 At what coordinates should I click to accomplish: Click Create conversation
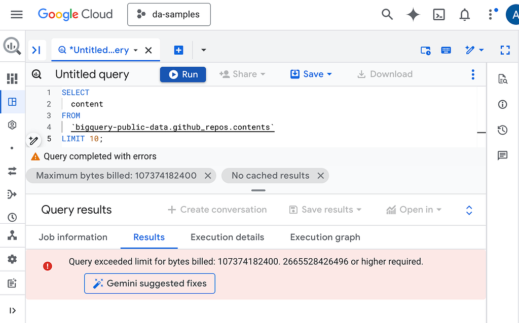[217, 210]
